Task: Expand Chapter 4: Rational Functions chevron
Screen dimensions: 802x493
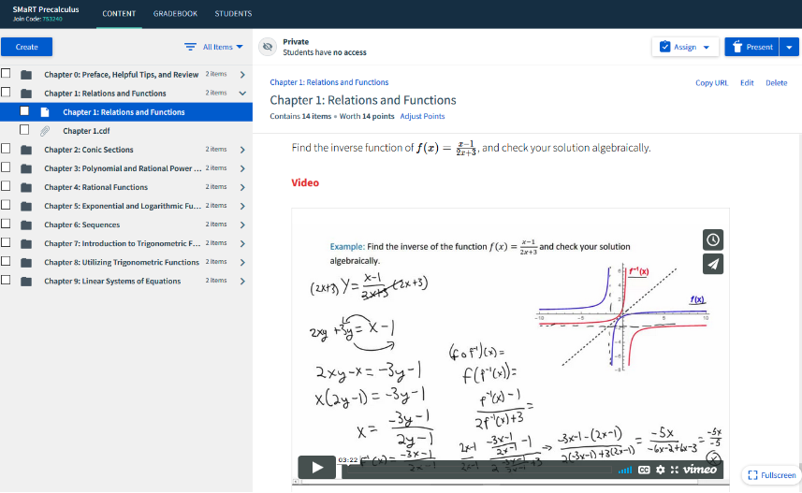Action: (242, 187)
